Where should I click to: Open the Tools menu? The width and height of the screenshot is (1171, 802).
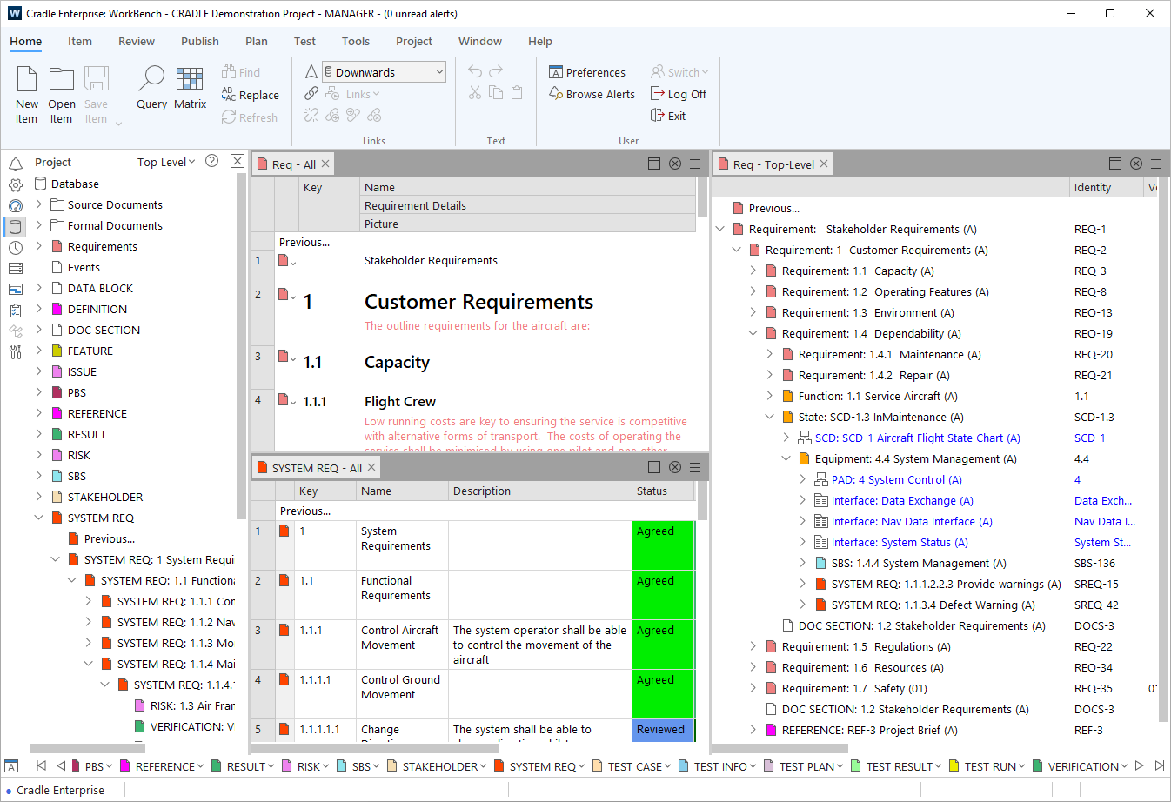(x=356, y=41)
